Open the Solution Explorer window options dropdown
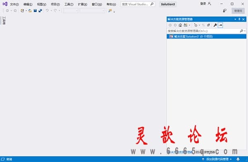Screen dimensions: 248x162 (235, 19)
